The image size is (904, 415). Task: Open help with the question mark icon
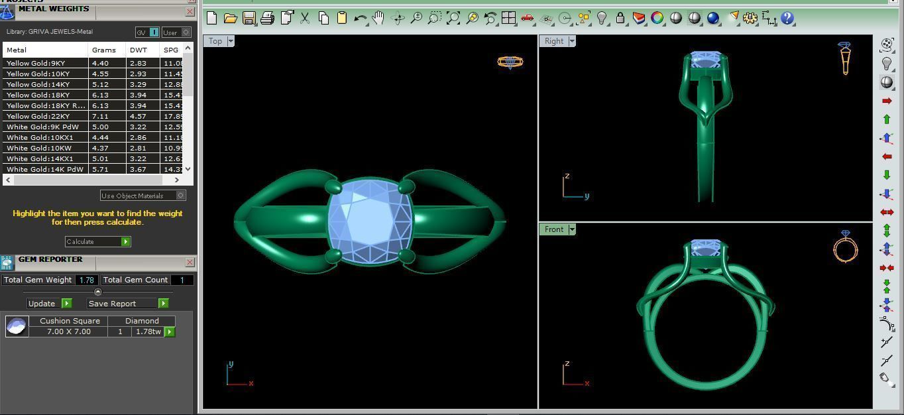tap(787, 19)
